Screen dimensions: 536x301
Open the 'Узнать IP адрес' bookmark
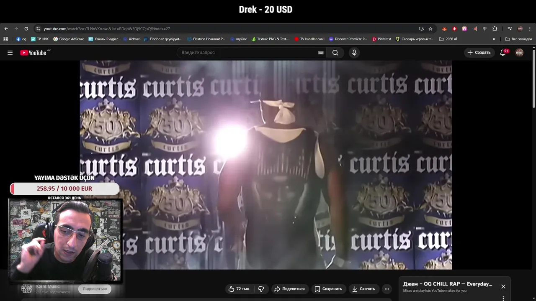103,39
